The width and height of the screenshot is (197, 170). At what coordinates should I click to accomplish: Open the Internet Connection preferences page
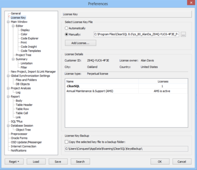coord(23,146)
